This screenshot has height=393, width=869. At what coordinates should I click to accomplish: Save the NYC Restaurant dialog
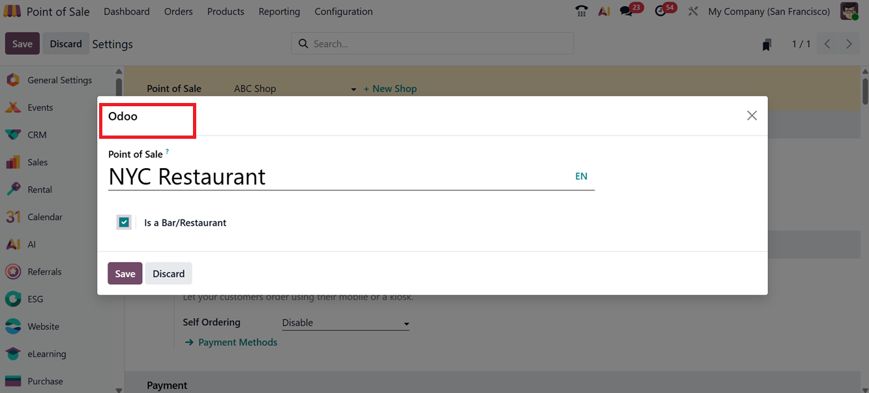pyautogui.click(x=125, y=273)
